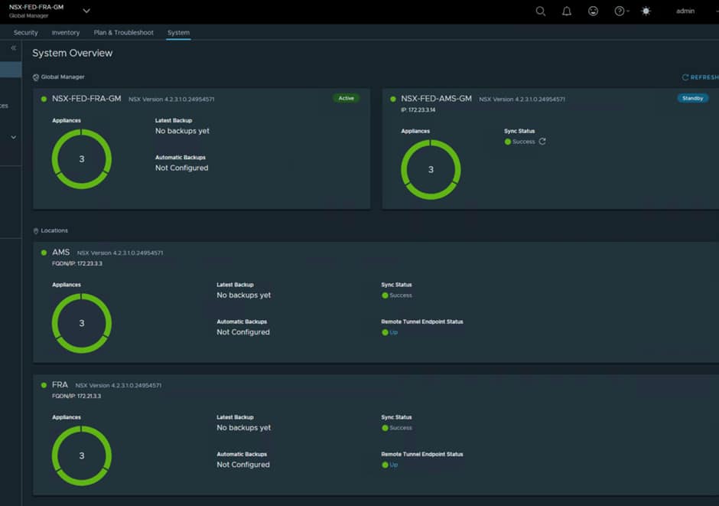719x506 pixels.
Task: Collapse the left navigation sidebar
Action: (x=12, y=47)
